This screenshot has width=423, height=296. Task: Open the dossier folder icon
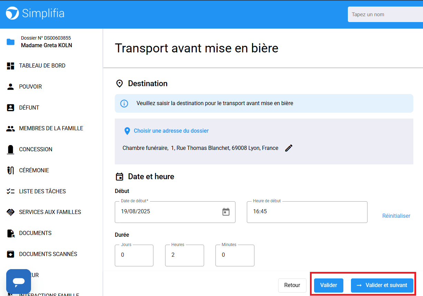coord(11,42)
